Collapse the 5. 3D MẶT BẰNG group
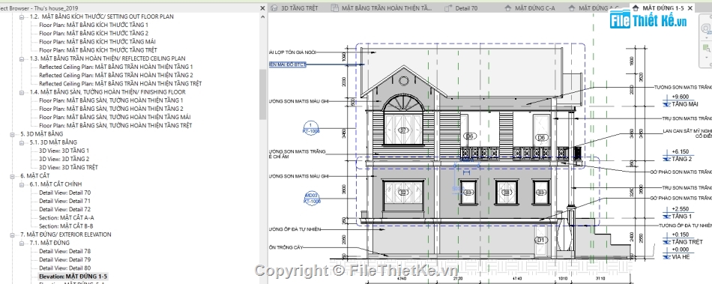Viewport: 712px width, 284px height. (13, 134)
